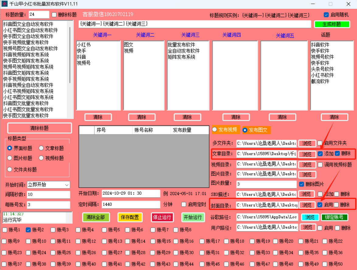Viewport: 357px width, 270px height.
Task: Click the green 生成标题 button
Action: click(332, 24)
